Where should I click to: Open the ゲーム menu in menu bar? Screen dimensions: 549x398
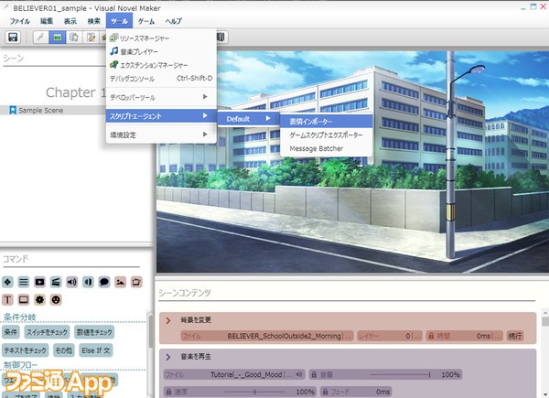pos(146,21)
